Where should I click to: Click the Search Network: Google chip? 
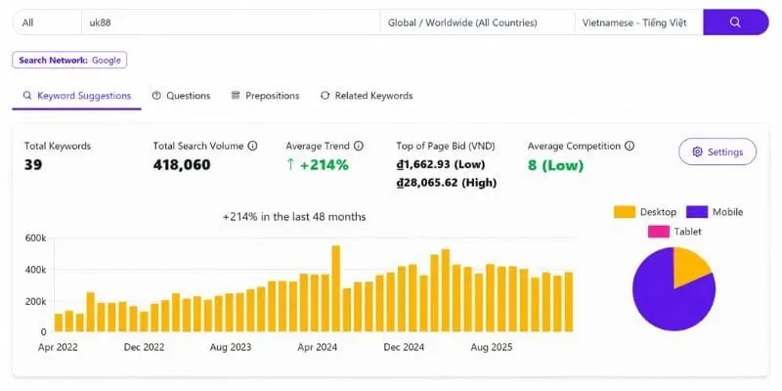[69, 61]
